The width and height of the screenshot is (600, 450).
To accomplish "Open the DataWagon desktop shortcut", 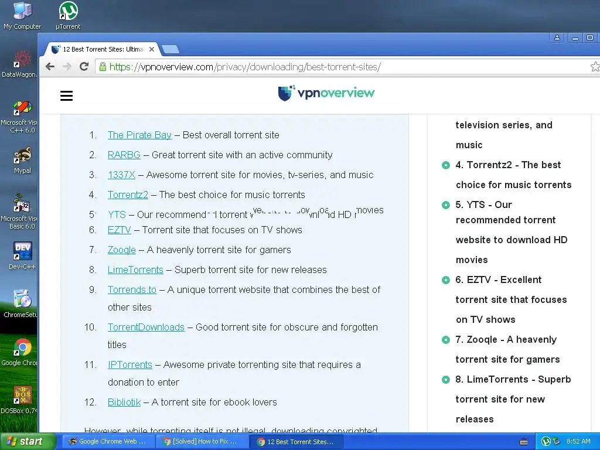I will click(19, 63).
